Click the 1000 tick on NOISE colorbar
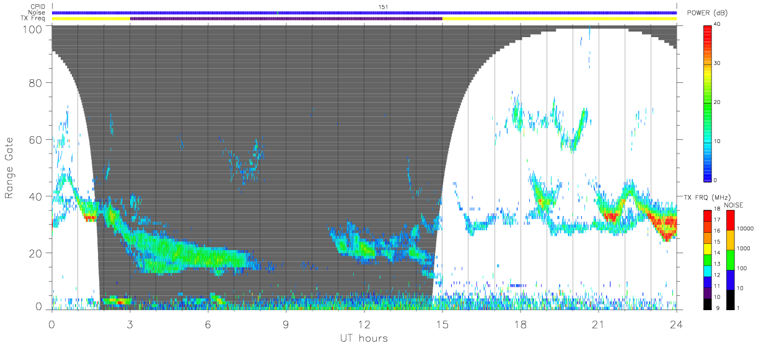 coord(744,248)
